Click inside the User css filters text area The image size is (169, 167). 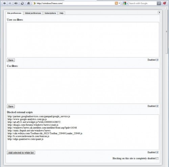pos(83,40)
